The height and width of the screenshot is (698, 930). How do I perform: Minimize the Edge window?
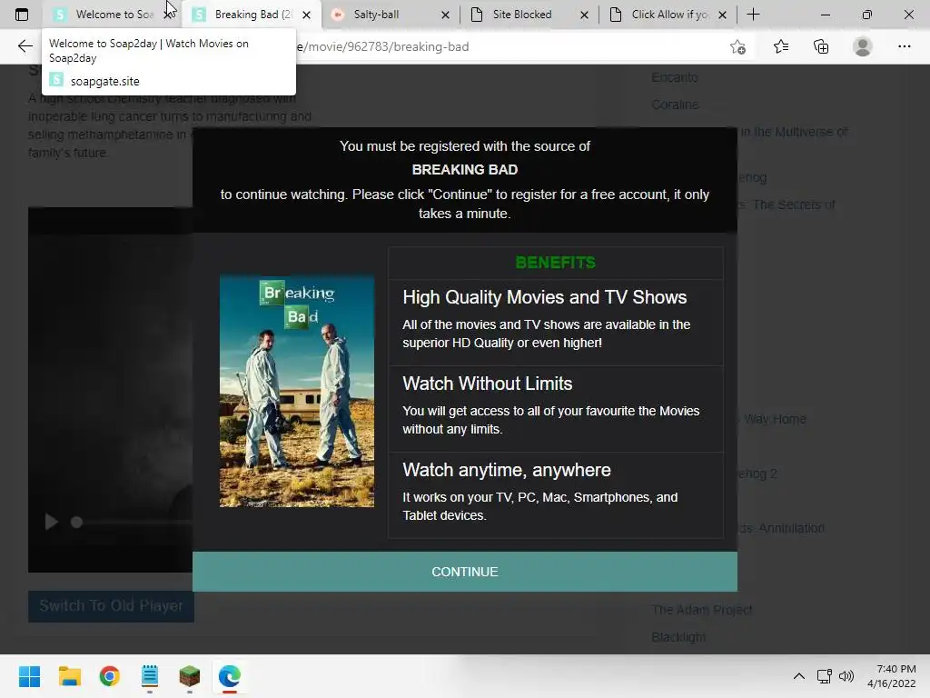(x=825, y=15)
